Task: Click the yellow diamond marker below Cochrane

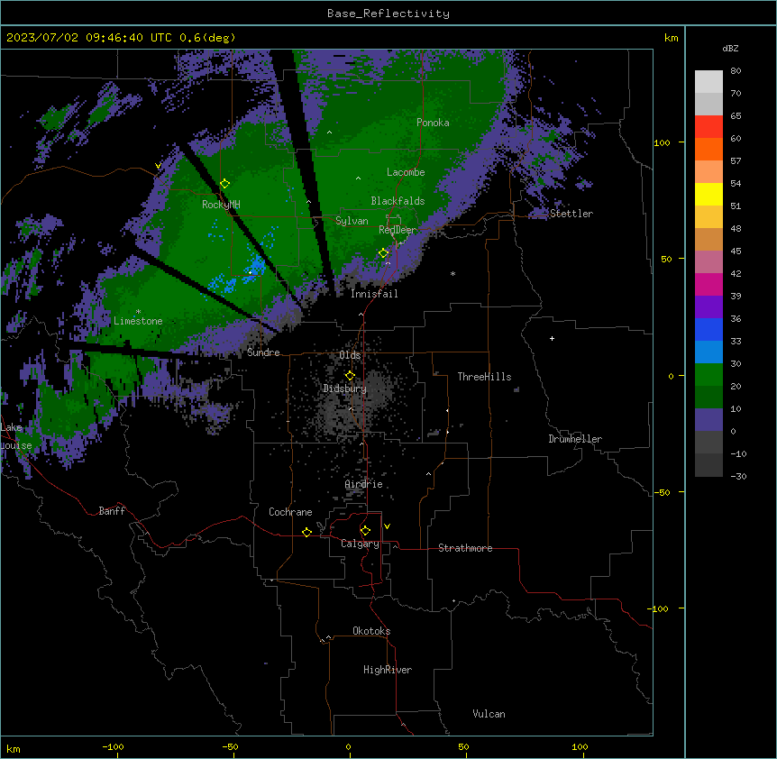Action: click(x=306, y=532)
